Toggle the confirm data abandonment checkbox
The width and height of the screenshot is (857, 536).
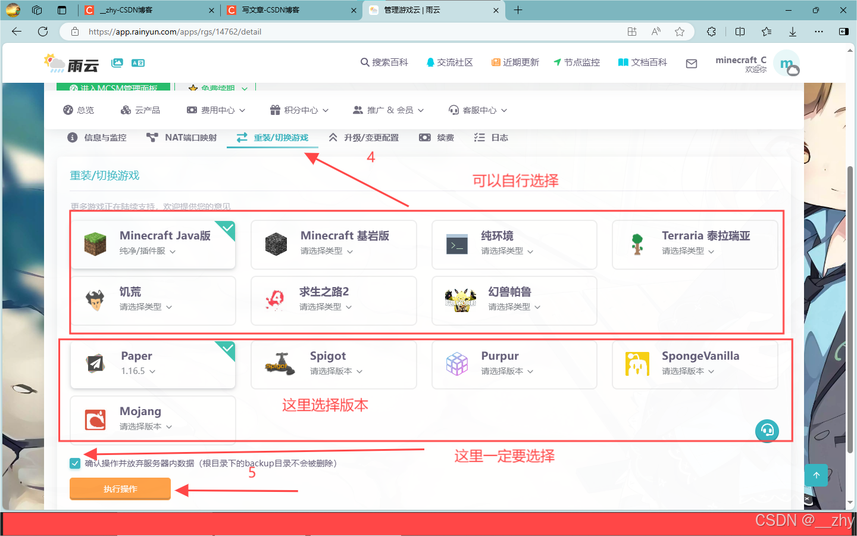(75, 463)
